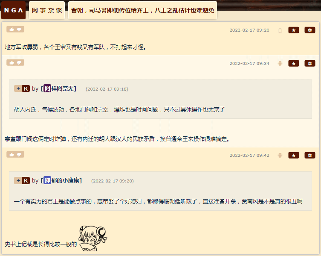The height and width of the screenshot is (256, 321).
Task: Downvote the 09:34 post
Action: [x=19, y=63]
